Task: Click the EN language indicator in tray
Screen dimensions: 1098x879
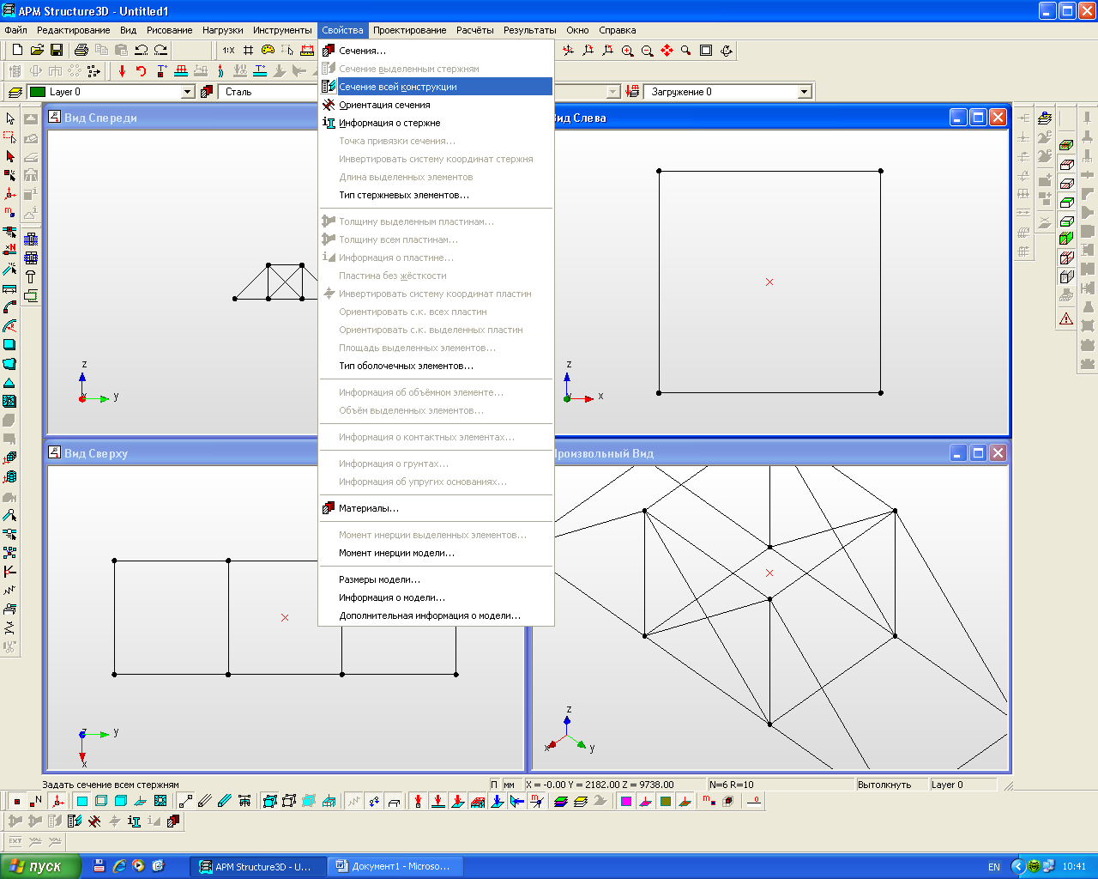Action: pyautogui.click(x=994, y=867)
